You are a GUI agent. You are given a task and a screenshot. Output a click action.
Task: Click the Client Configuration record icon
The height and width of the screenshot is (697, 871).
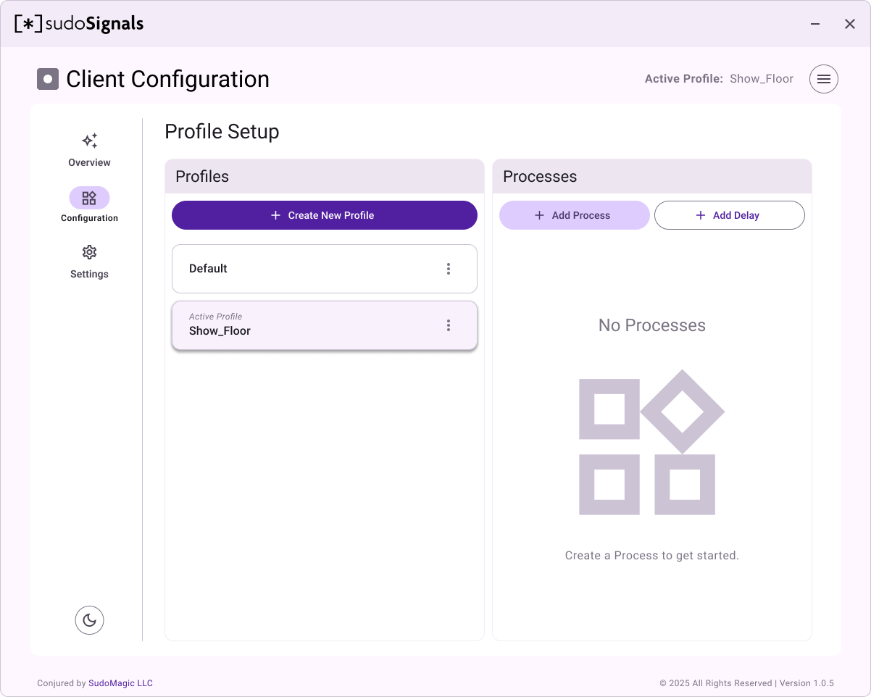tap(48, 79)
